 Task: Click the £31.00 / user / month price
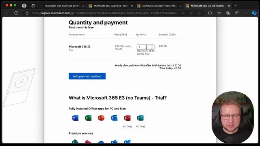click(123, 47)
